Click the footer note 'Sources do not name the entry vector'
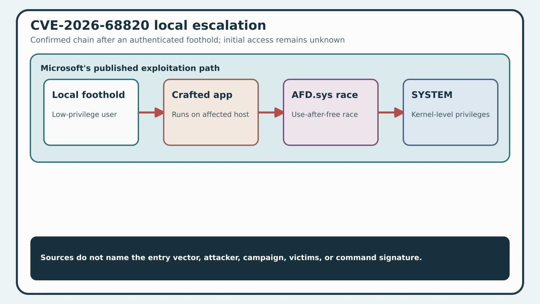 pyautogui.click(x=121, y=258)
